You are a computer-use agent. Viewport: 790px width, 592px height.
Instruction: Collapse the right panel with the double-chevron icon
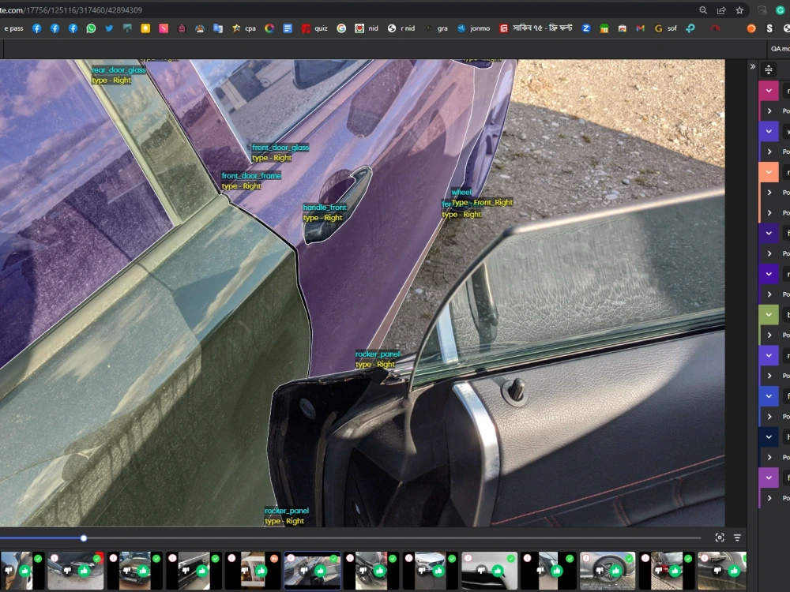[752, 66]
